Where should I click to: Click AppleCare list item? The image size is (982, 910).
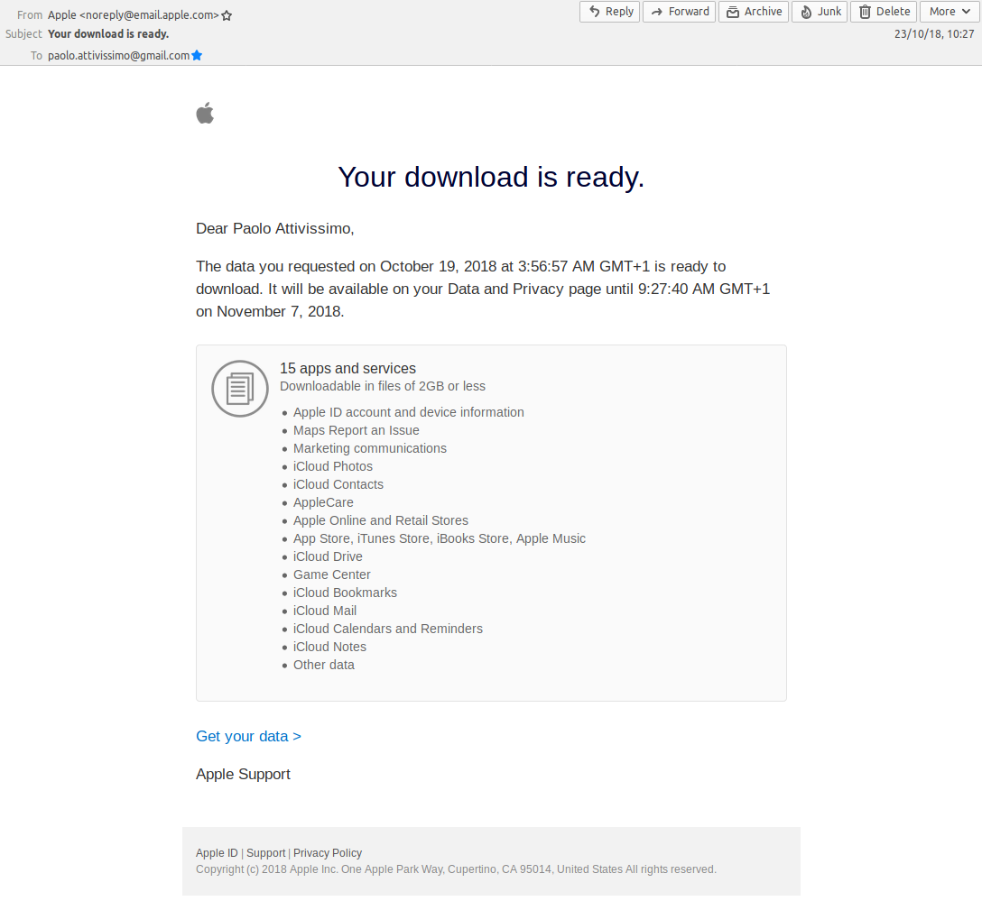point(323,502)
